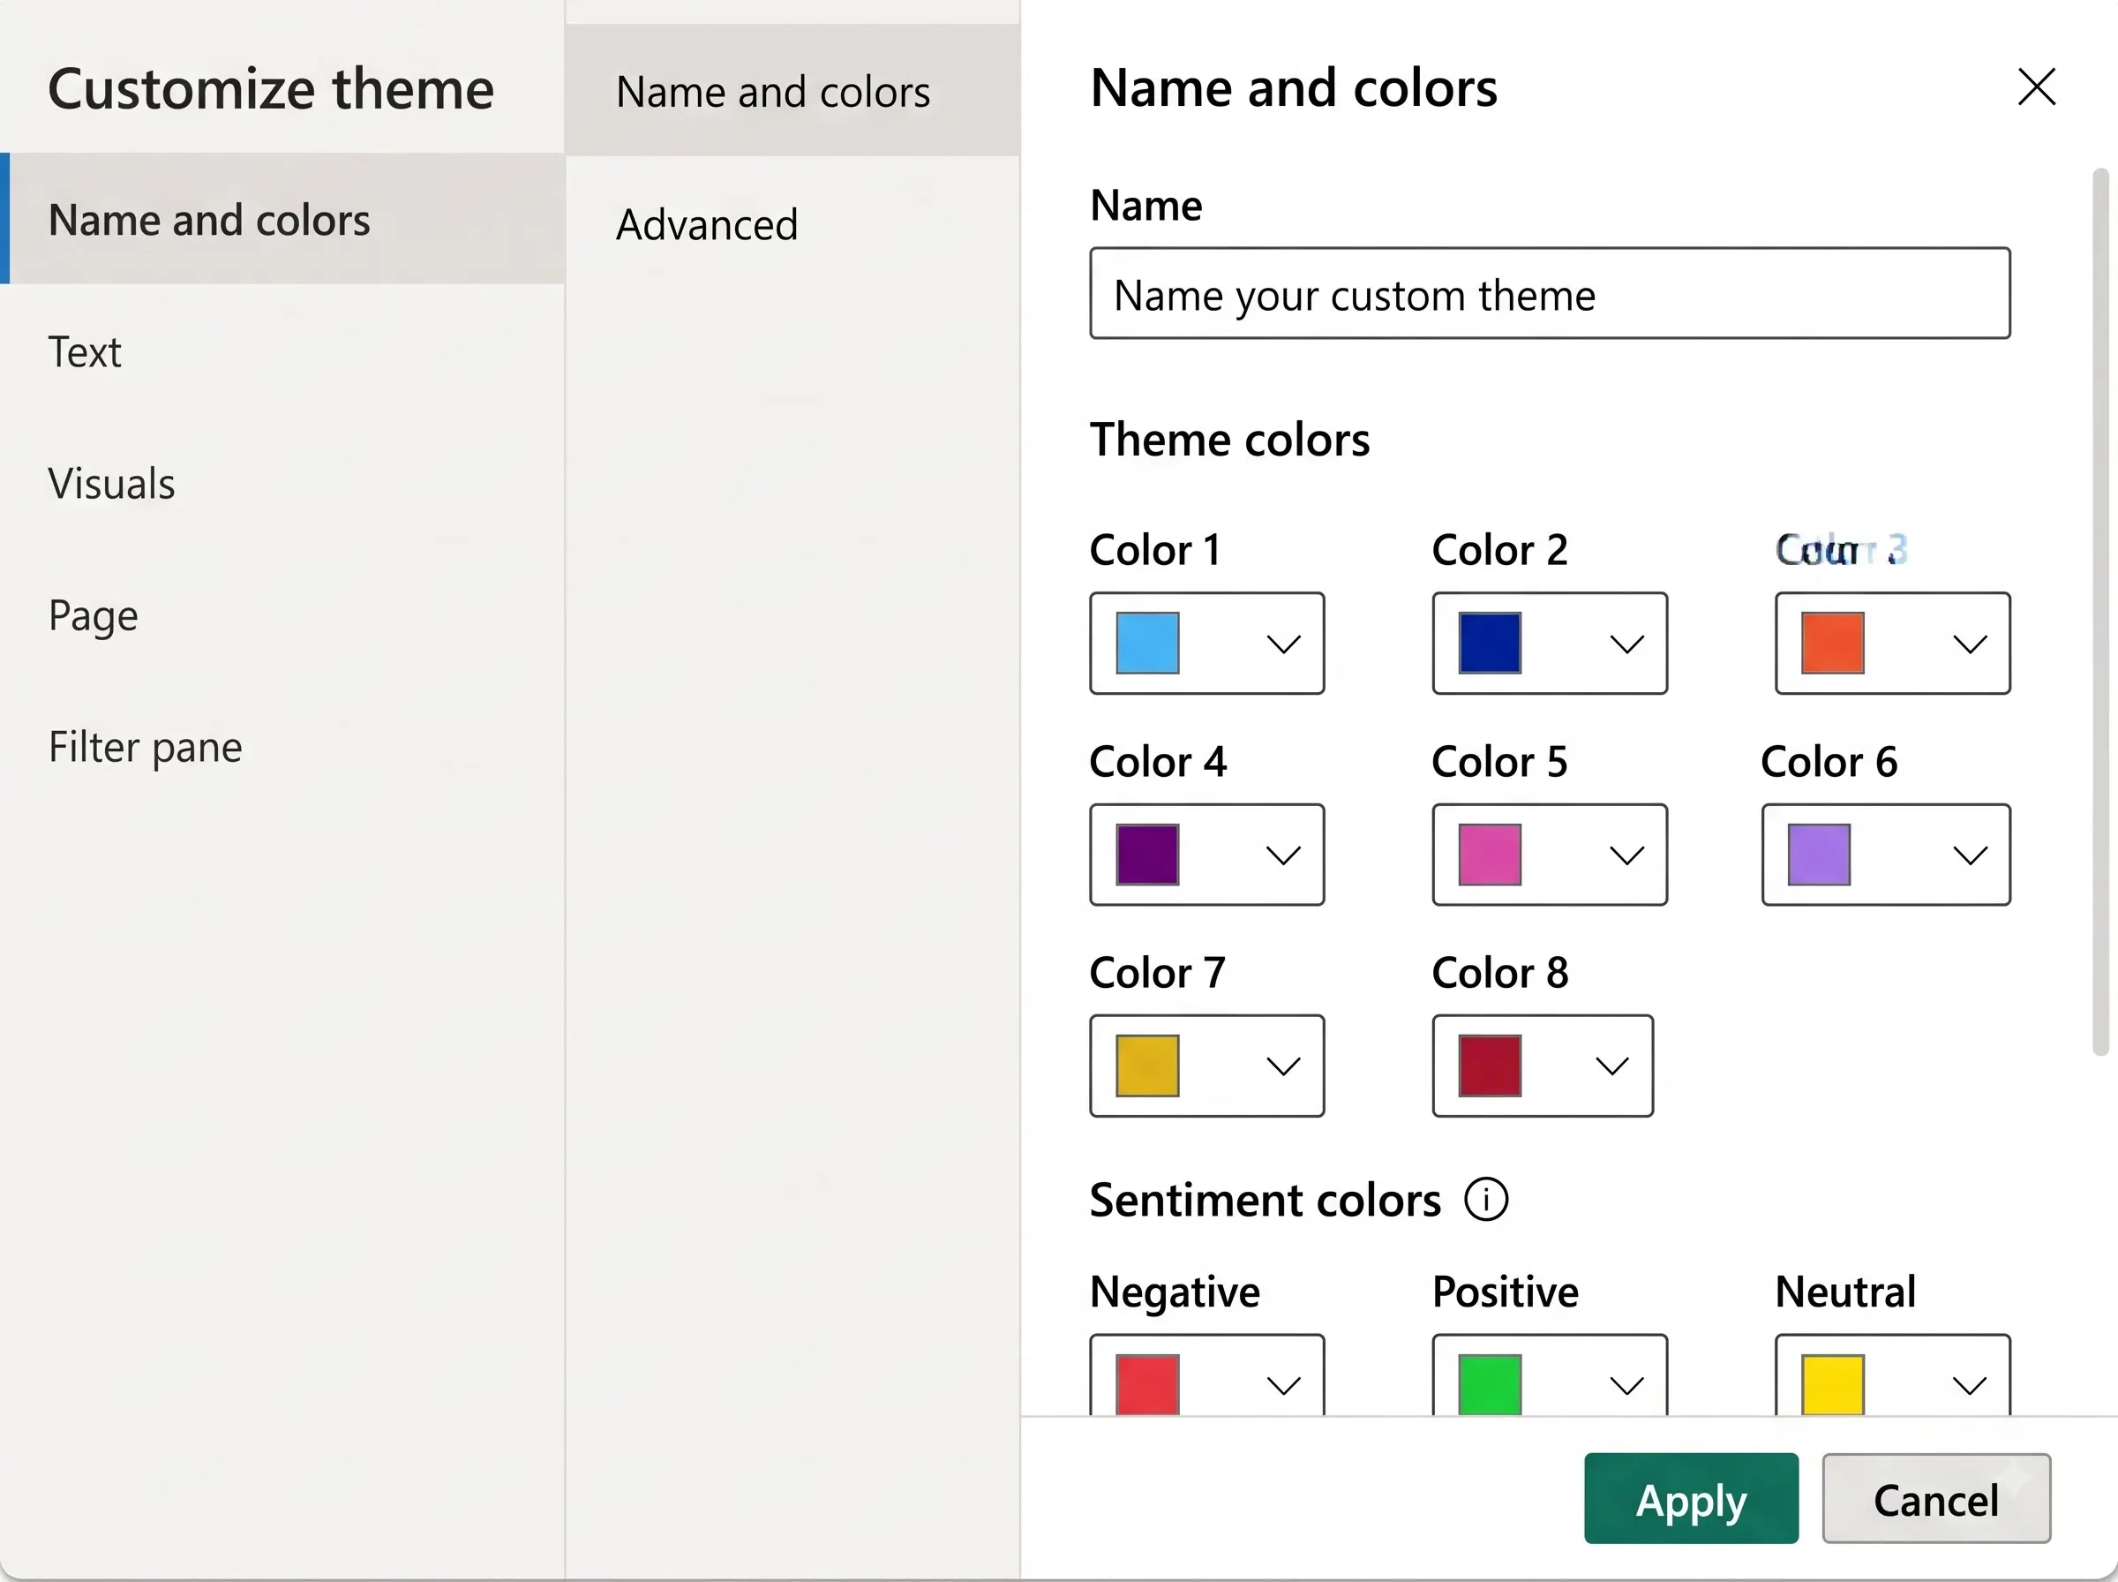Click the red Negative sentiment swatch
The height and width of the screenshot is (1582, 2118).
[1147, 1383]
